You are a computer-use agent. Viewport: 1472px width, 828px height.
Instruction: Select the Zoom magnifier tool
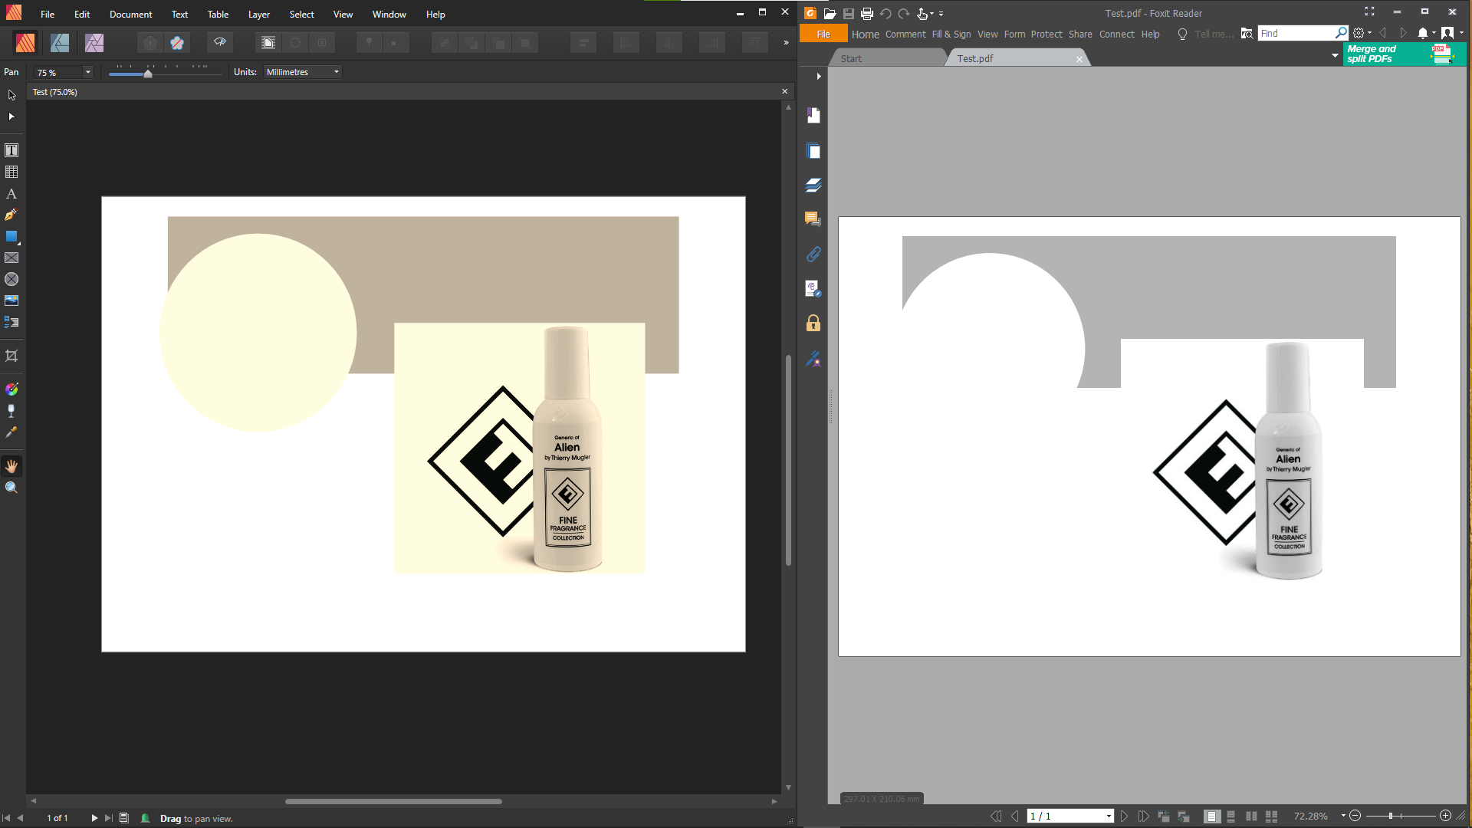pos(11,488)
